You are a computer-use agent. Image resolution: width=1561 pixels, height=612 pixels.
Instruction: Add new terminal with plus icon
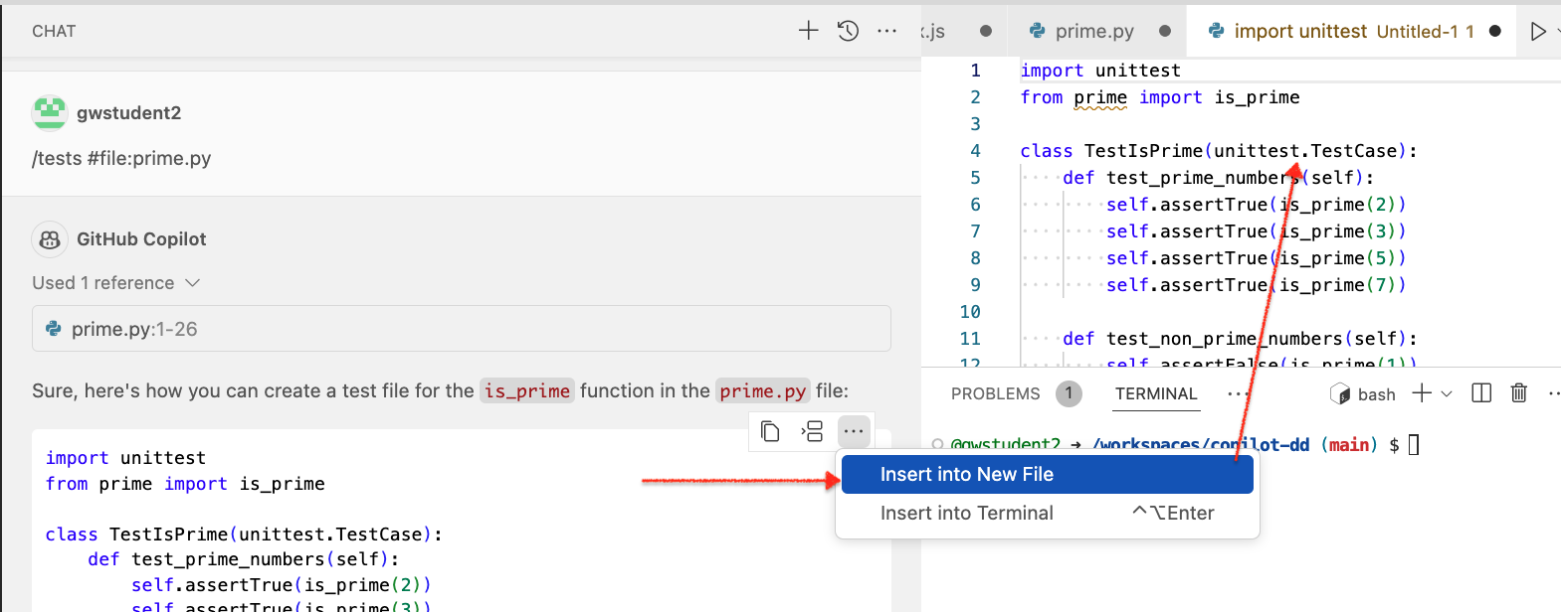click(1422, 393)
